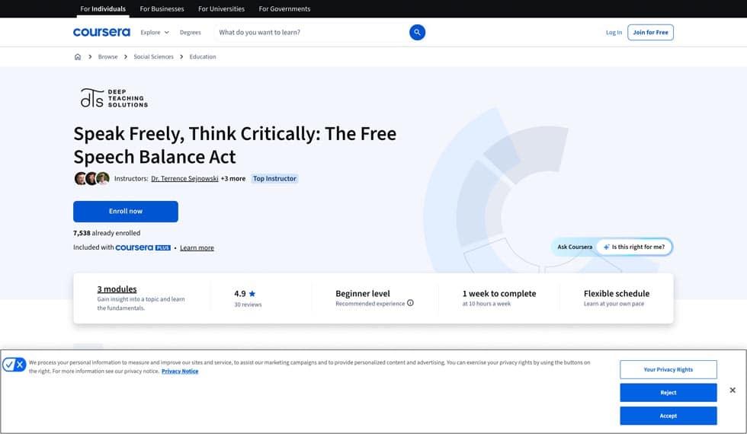The image size is (747, 434).
Task: Click the Is this right for me button
Action: tap(634, 247)
